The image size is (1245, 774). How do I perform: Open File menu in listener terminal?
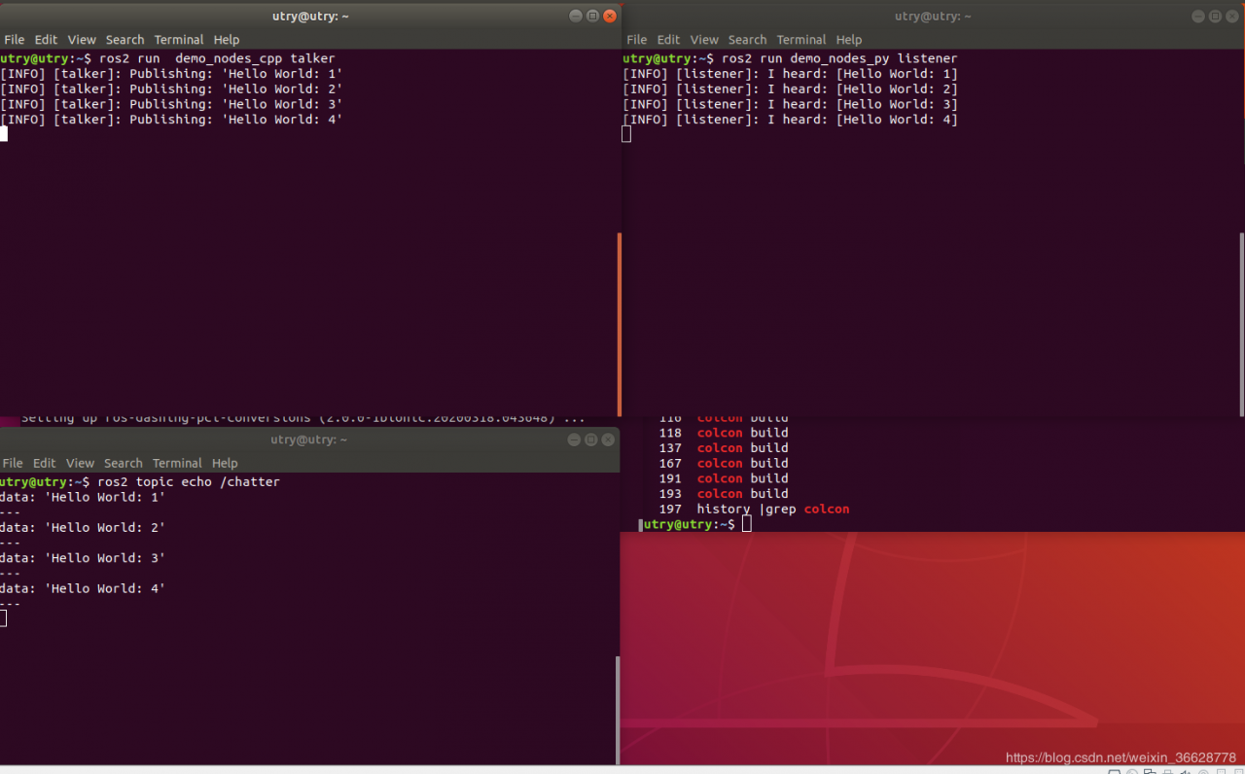[637, 40]
